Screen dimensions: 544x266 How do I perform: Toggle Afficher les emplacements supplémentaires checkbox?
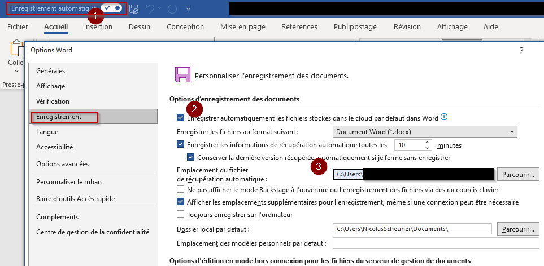(x=180, y=202)
